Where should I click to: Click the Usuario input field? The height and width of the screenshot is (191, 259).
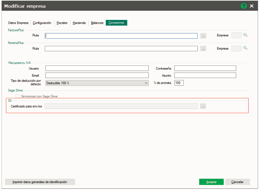pos(97,68)
